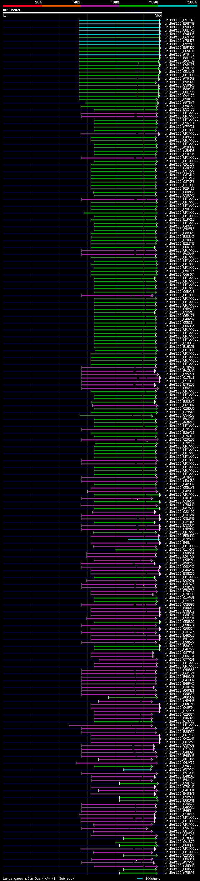This screenshot has width=200, height=881.
Task: Click label UniRef100_A7QR75
Action: 179,478
